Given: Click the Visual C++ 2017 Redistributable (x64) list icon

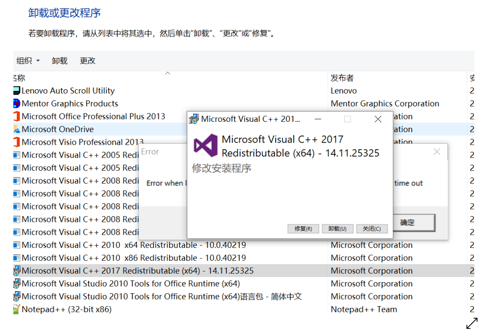Looking at the screenshot, I should [17, 270].
